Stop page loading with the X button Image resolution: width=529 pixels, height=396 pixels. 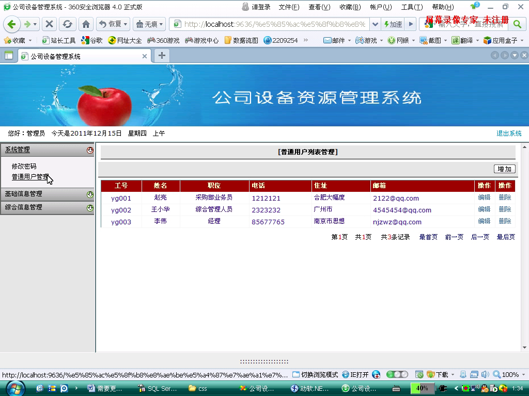tap(49, 24)
